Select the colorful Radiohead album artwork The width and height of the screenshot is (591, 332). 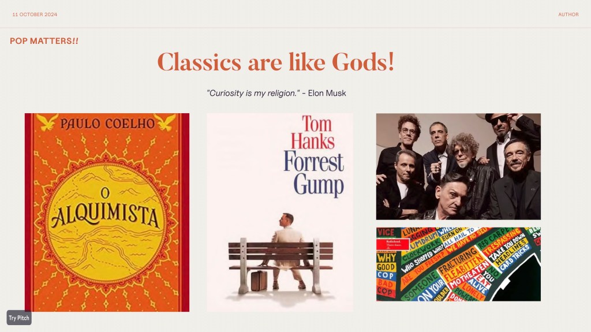coord(458,264)
